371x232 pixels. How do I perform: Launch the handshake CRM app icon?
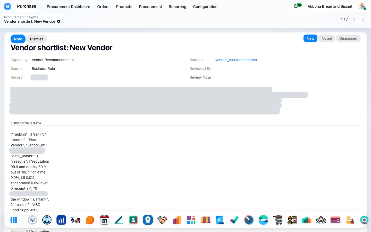coord(162,220)
